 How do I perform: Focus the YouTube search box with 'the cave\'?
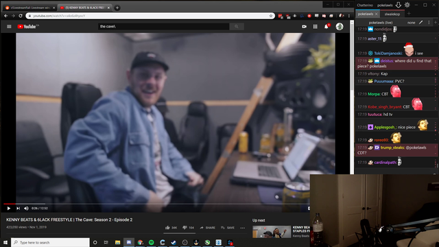(163, 26)
